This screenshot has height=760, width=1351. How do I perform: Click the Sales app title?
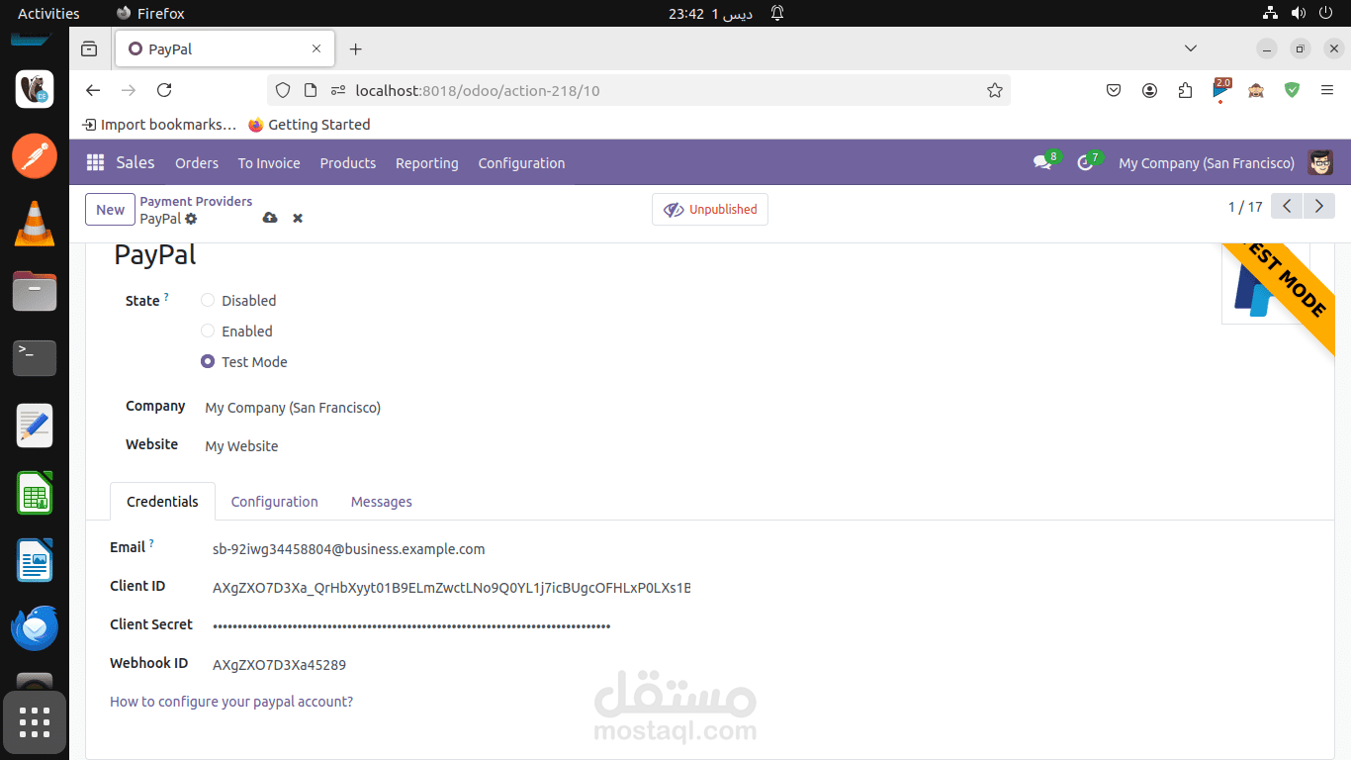(x=135, y=162)
